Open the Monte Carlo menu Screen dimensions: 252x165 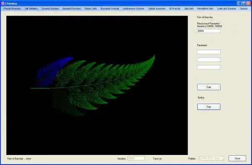[91, 9]
